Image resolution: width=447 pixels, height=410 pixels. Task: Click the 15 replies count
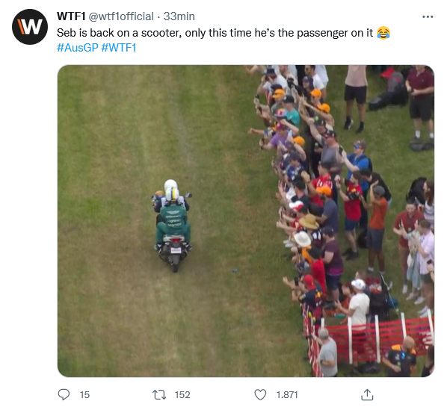click(84, 395)
